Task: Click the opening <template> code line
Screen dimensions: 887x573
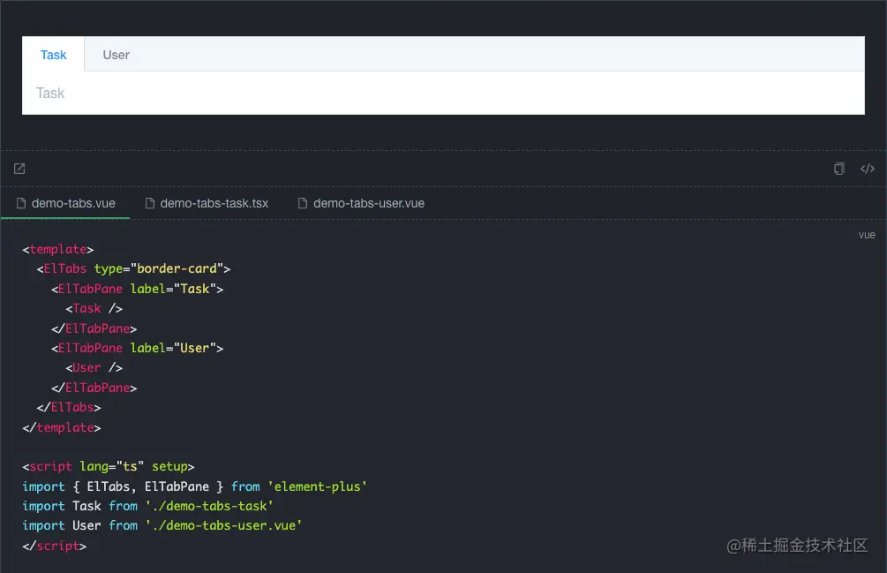Action: click(57, 250)
